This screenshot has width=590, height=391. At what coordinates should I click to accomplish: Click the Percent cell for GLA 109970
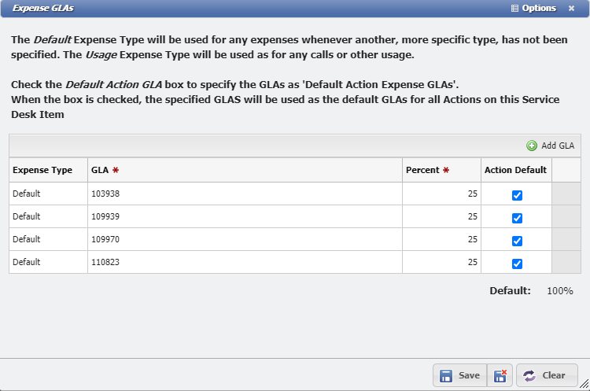(x=441, y=239)
